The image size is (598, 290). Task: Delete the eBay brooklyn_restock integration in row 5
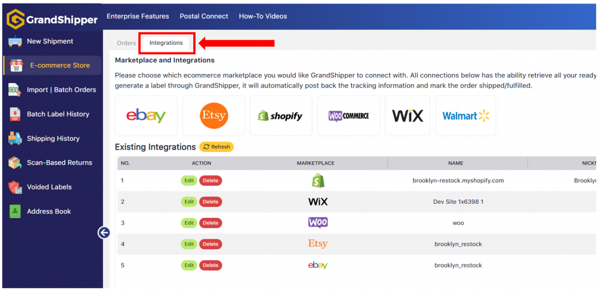[x=210, y=266]
